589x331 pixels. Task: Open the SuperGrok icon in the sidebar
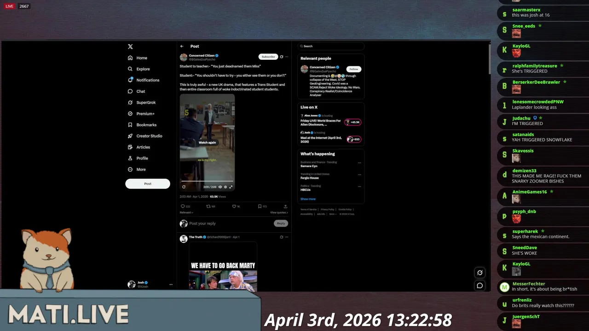click(x=130, y=103)
